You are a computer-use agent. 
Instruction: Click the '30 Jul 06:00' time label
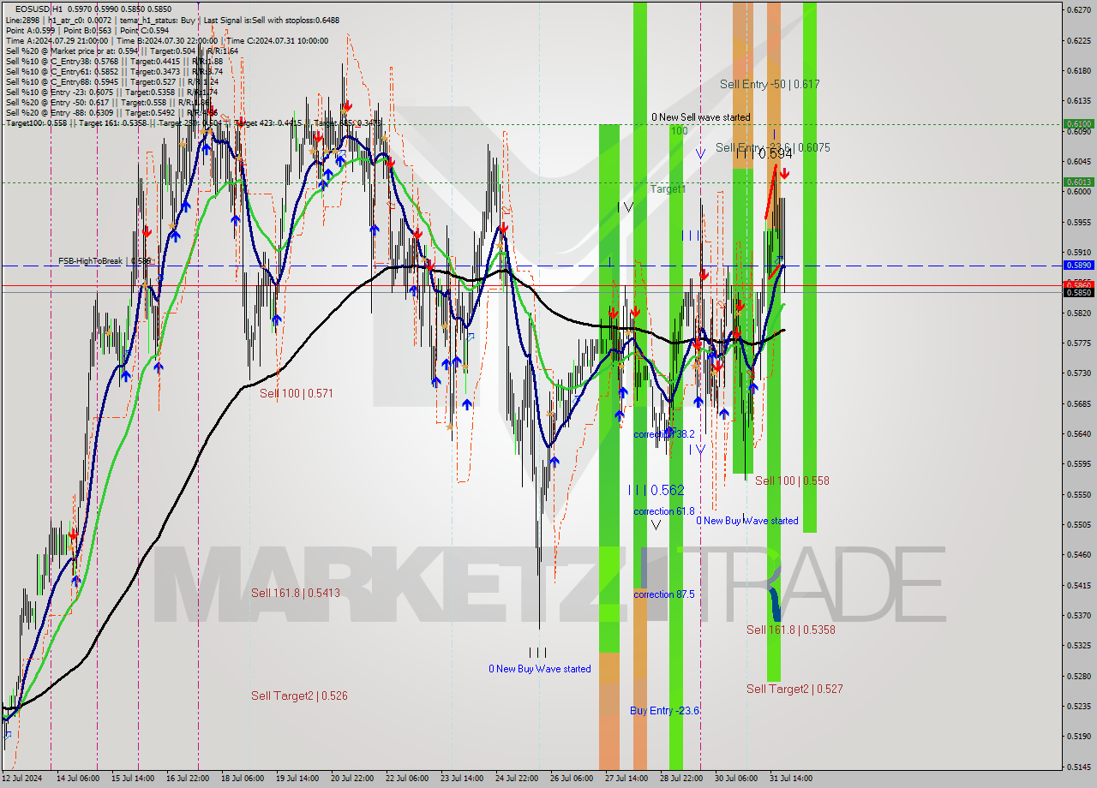[x=735, y=779]
